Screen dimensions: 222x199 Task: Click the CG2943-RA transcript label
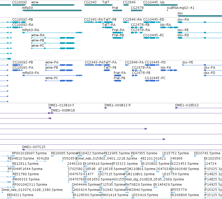point(93,19)
